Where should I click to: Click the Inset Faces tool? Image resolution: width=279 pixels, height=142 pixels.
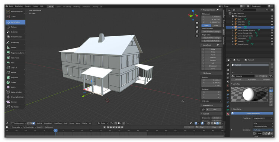(x=15, y=58)
